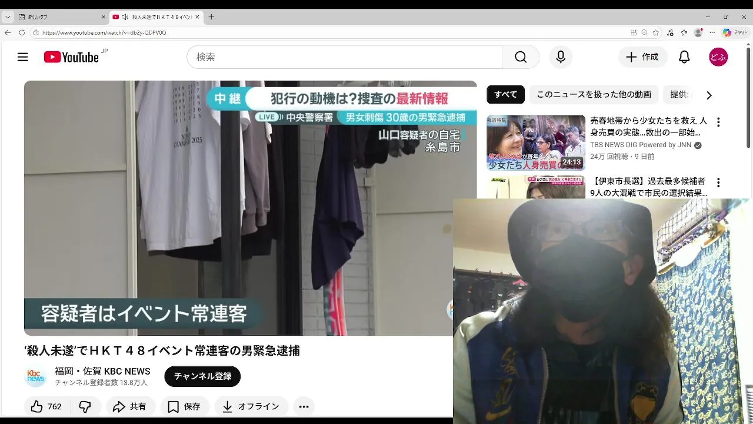
Task: Open the 売春地帯から少女たちを救え video title
Action: (648, 127)
